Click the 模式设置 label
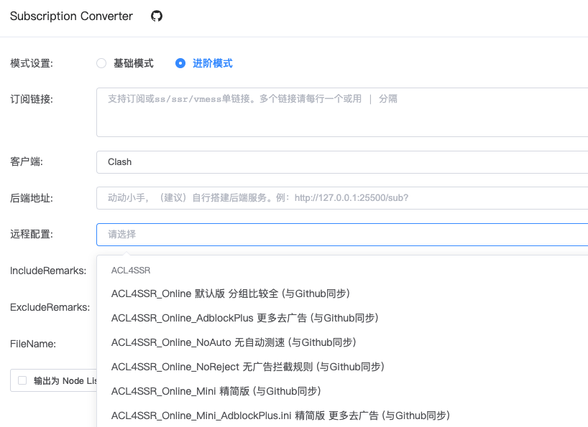The image size is (588, 427). (x=32, y=63)
